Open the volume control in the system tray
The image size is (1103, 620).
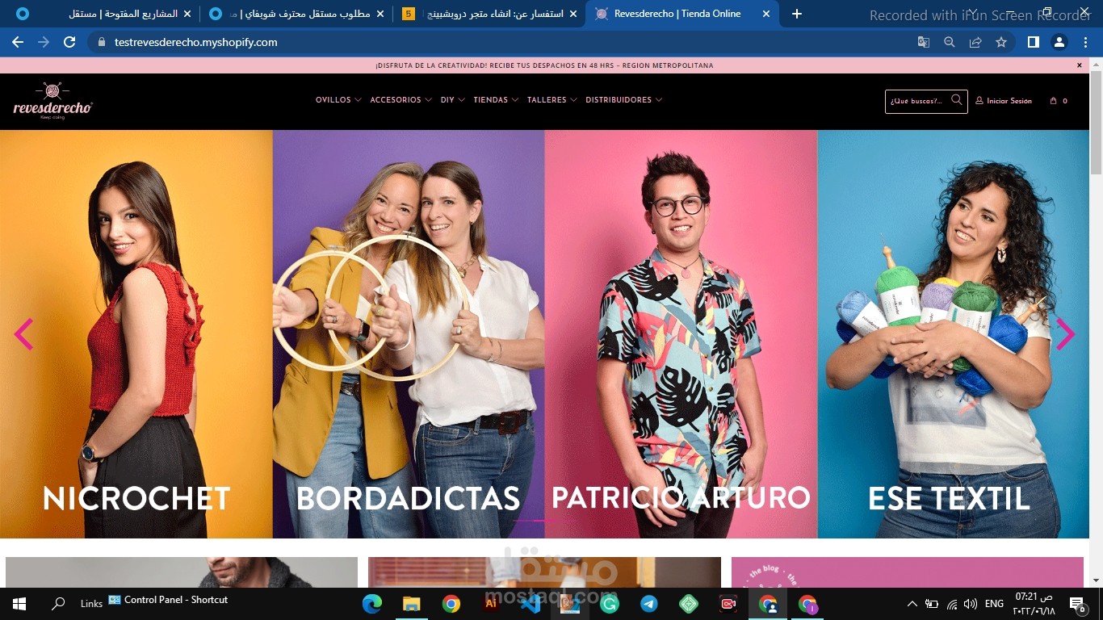point(971,604)
